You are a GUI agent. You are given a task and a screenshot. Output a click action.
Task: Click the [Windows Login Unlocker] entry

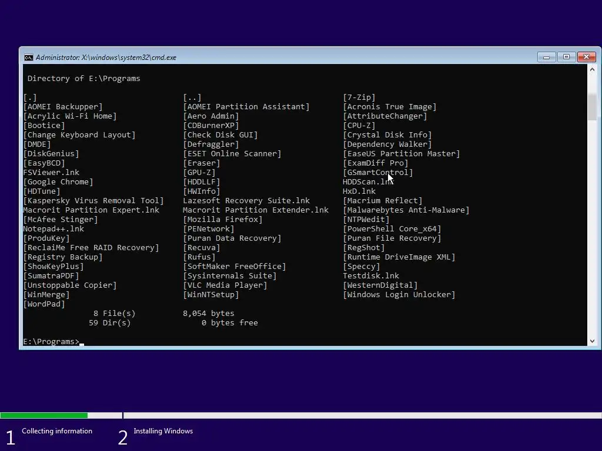tap(399, 295)
